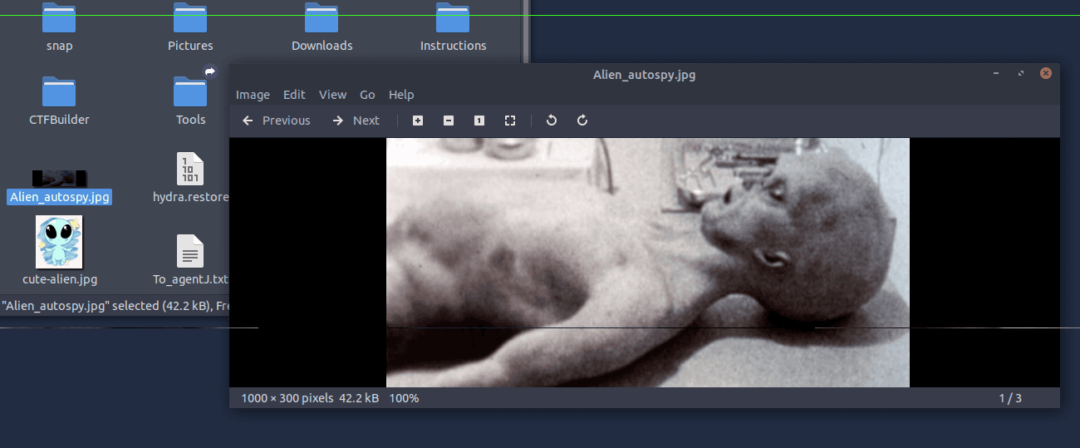Select the Pictures folder
This screenshot has width=1080, height=448.
pos(190,20)
